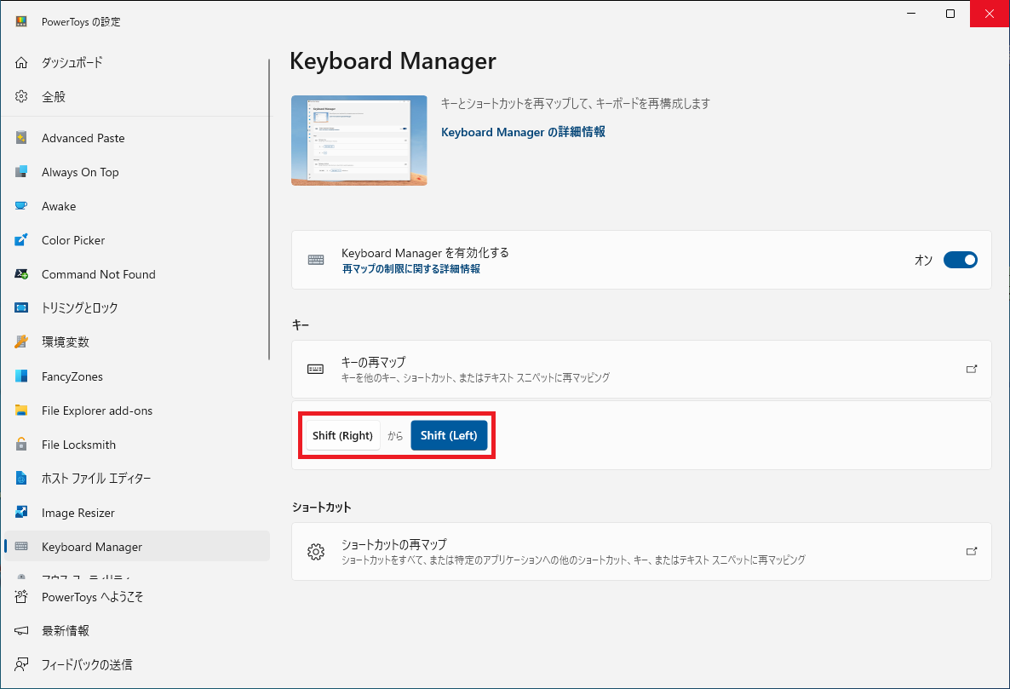This screenshot has width=1010, height=689.
Task: Select the FancyZones icon
Action: pos(21,376)
